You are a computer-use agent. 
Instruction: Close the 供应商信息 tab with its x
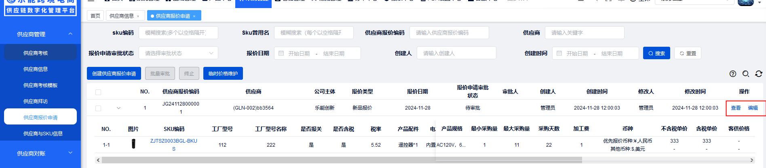coord(138,16)
